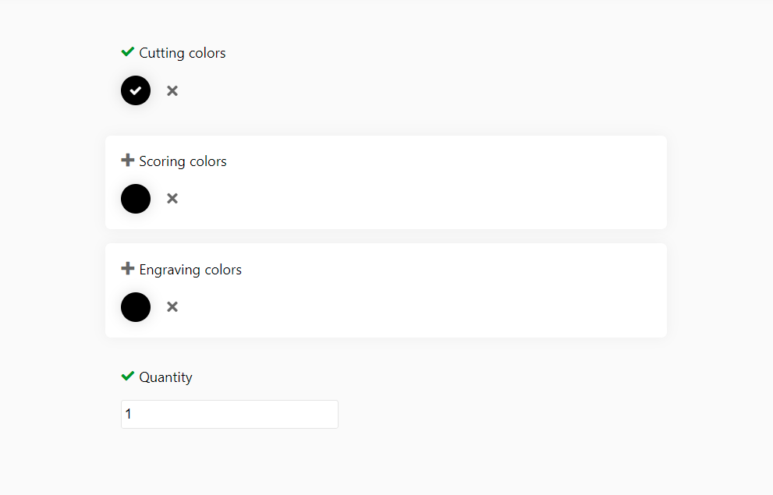Click the plus icon beside Engraving colors
The width and height of the screenshot is (773, 495).
(x=128, y=268)
